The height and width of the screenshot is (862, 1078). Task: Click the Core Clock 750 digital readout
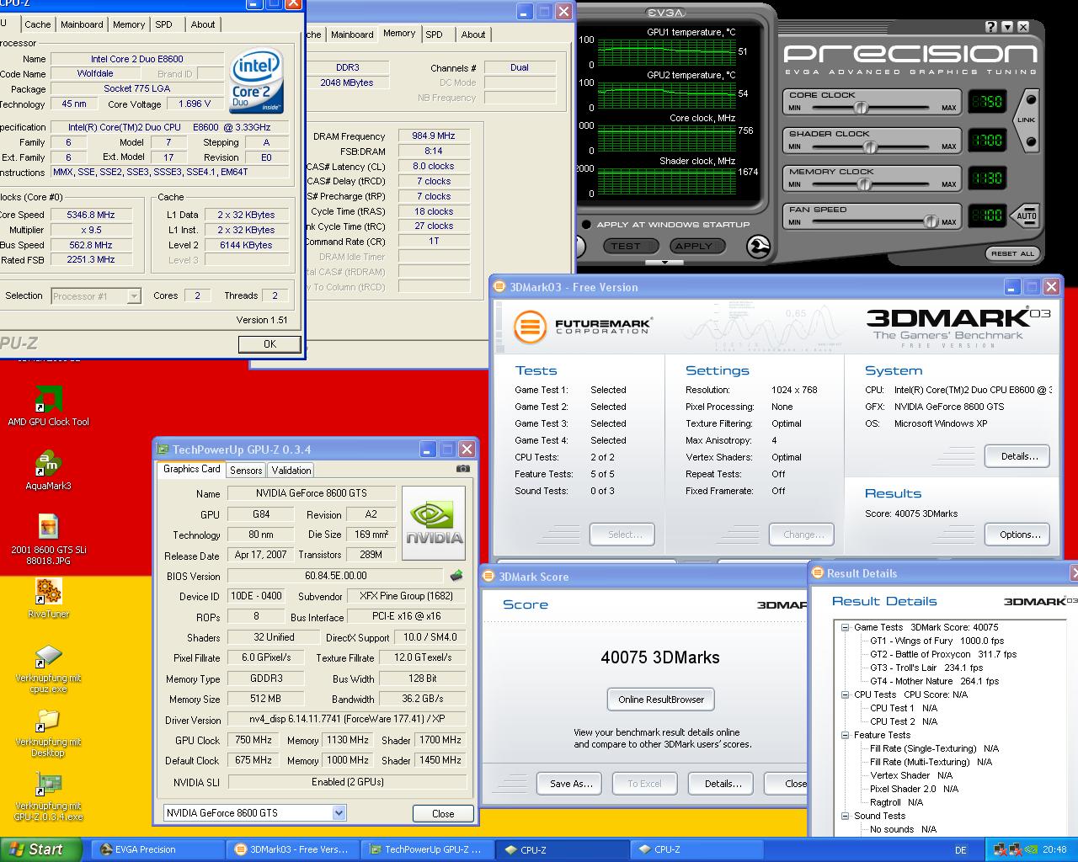pos(987,102)
